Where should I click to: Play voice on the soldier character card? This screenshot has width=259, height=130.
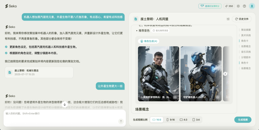[175, 97]
